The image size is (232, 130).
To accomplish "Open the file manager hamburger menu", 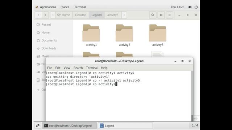I will [x=169, y=15].
